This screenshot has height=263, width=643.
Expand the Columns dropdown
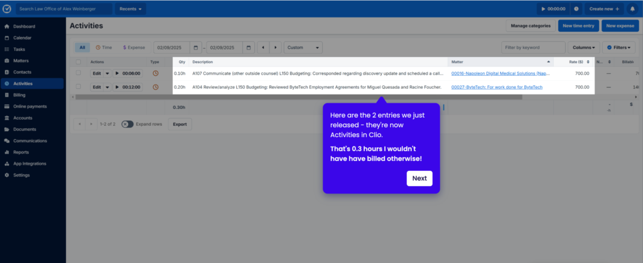pos(583,48)
